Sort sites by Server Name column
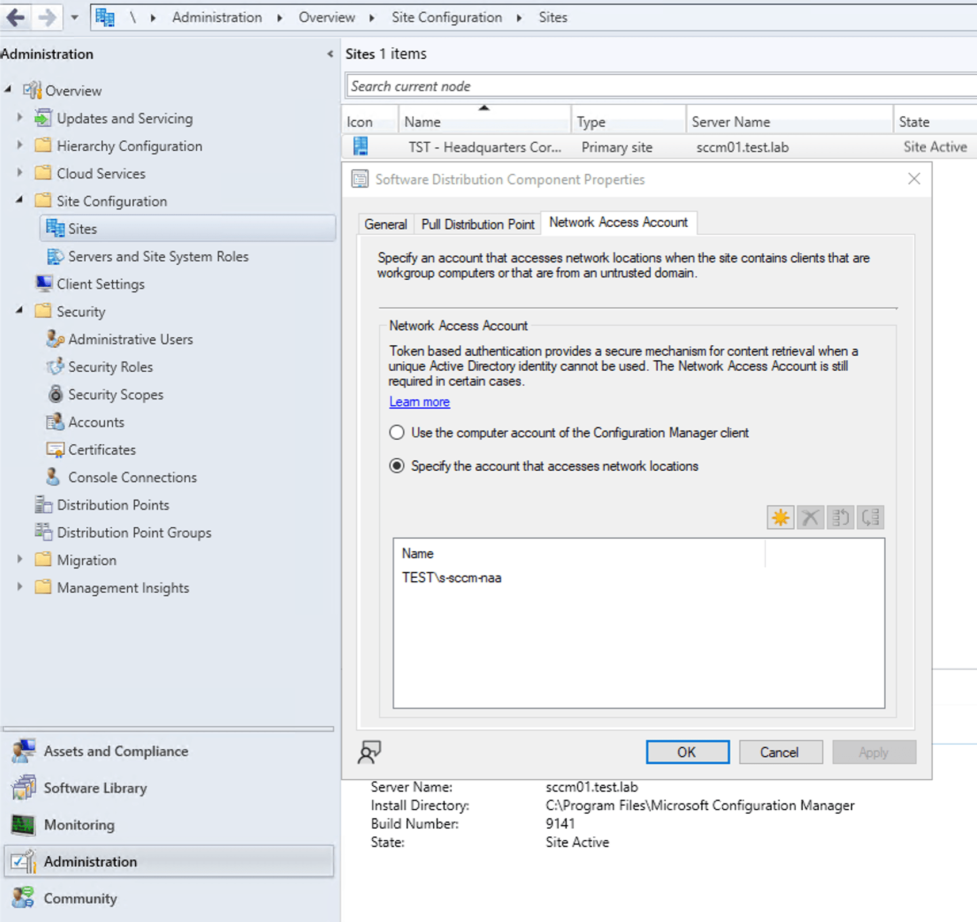This screenshot has height=922, width=977. (789, 121)
